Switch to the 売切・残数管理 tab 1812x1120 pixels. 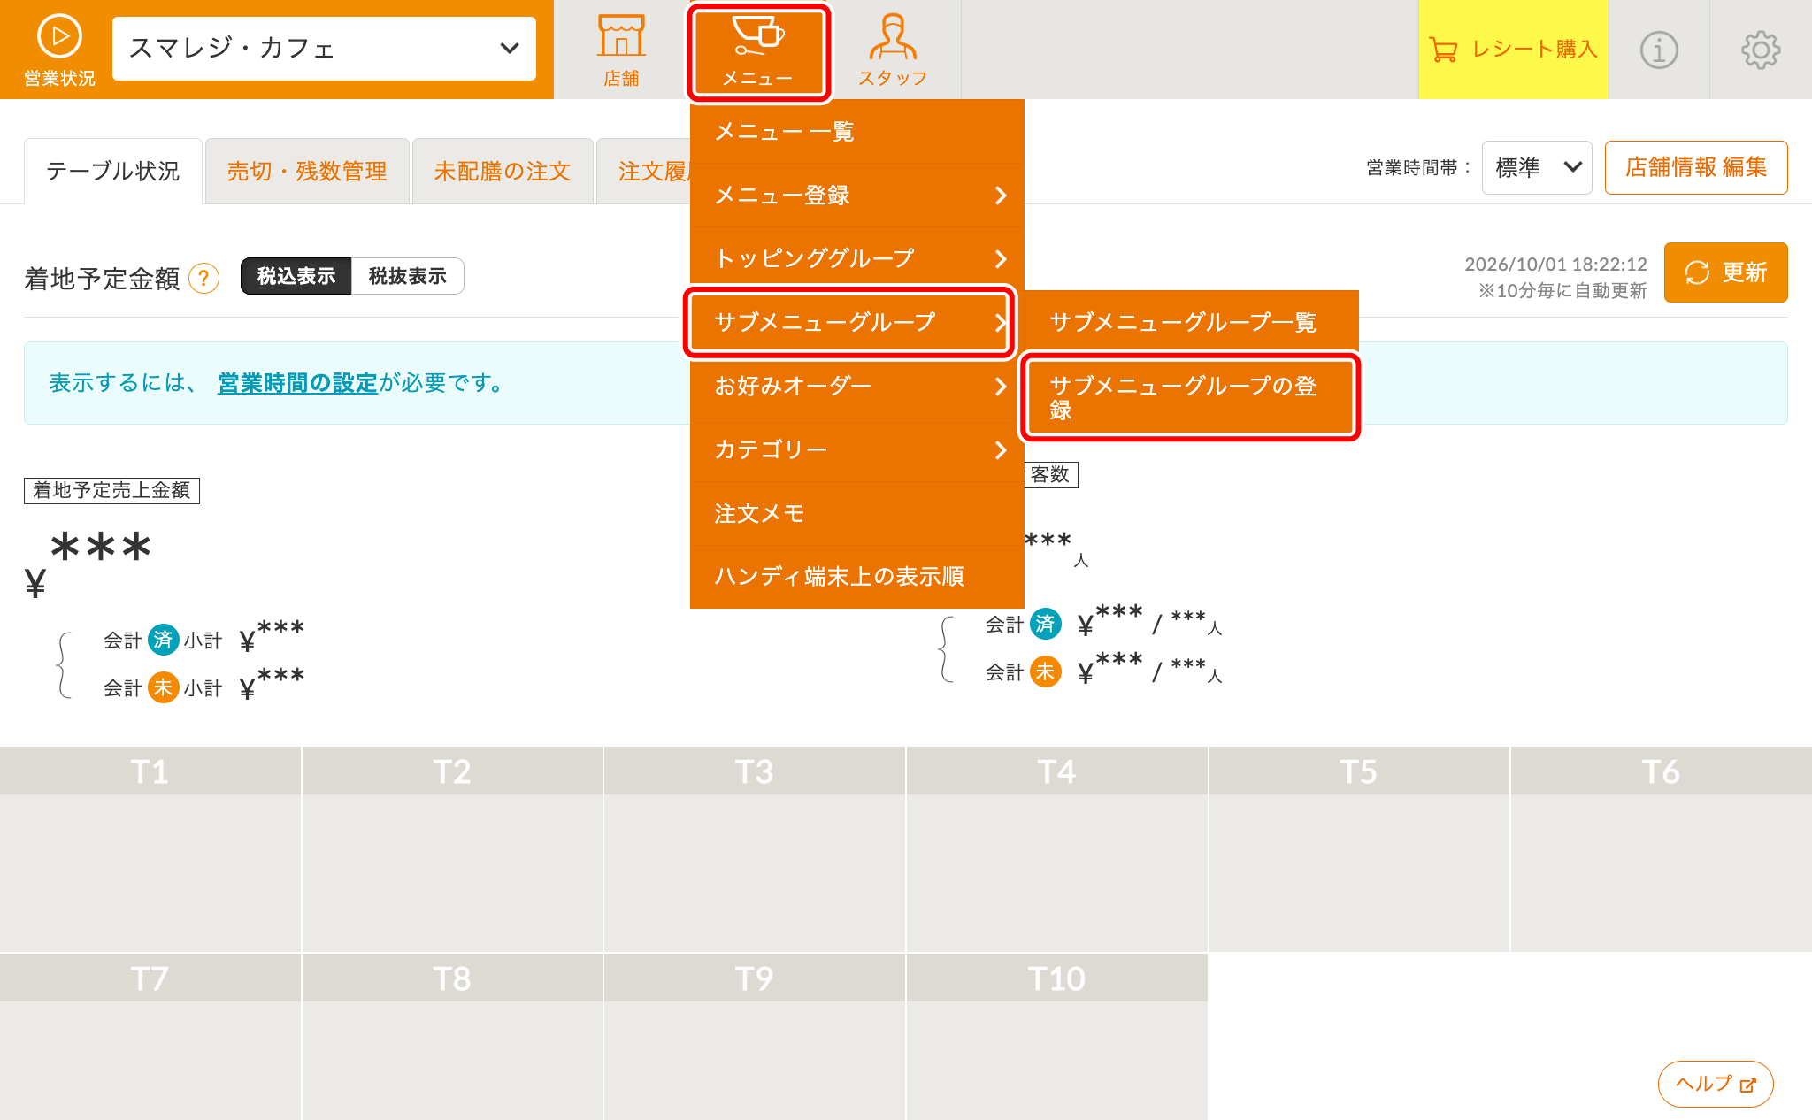(307, 171)
